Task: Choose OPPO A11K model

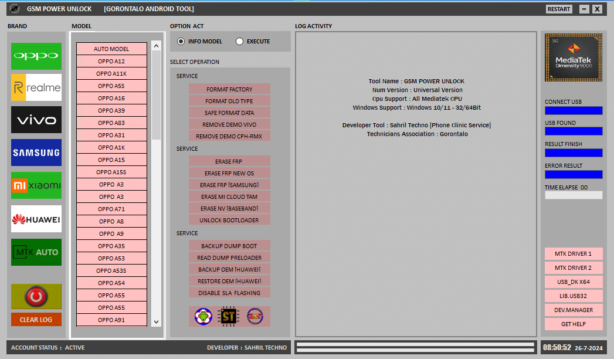Action: tap(111, 73)
